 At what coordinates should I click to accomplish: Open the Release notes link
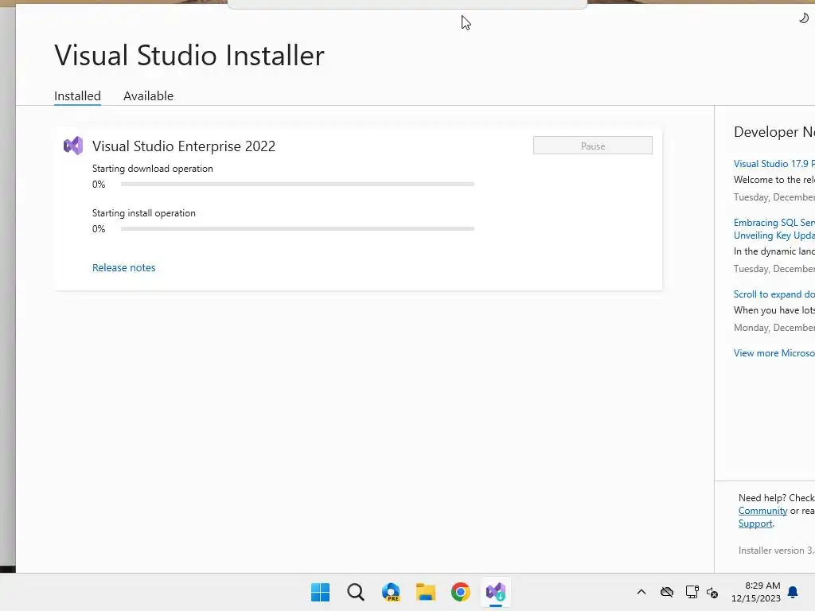click(x=123, y=267)
